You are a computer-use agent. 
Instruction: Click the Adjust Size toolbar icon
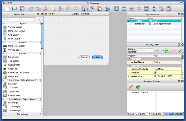169,9
